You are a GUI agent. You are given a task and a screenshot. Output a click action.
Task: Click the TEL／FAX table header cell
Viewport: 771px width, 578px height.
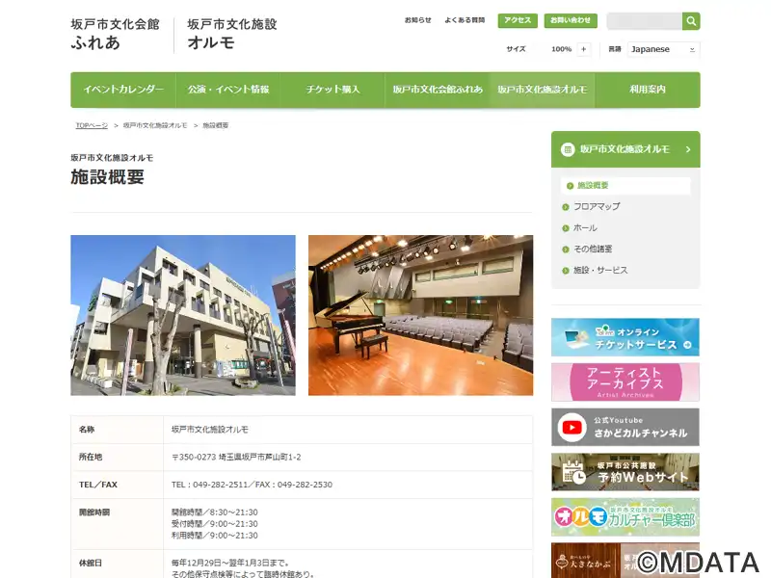(x=117, y=485)
